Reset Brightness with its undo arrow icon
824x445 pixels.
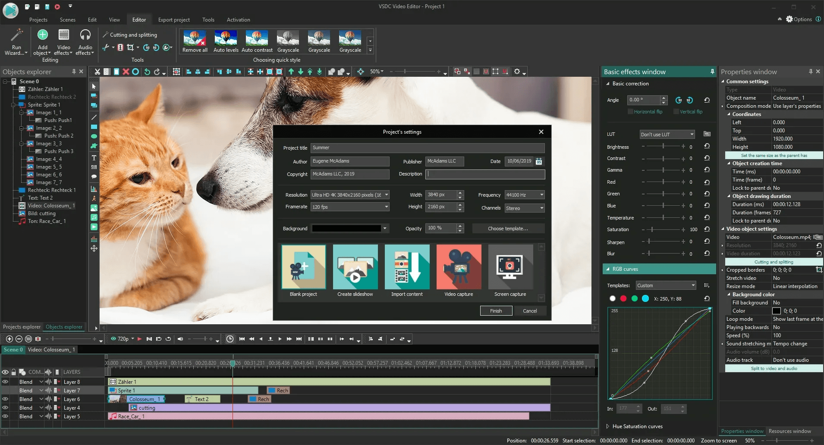[x=707, y=146]
